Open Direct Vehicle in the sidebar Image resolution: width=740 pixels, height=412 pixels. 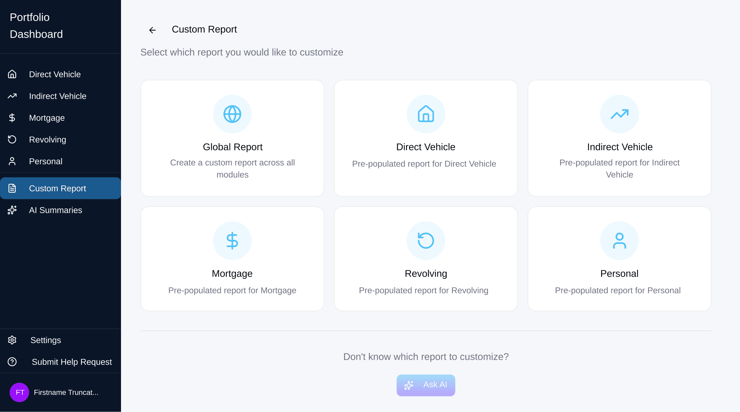55,74
